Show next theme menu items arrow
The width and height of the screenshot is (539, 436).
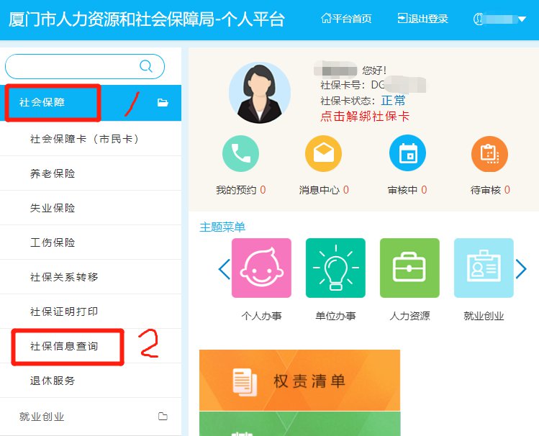(521, 269)
